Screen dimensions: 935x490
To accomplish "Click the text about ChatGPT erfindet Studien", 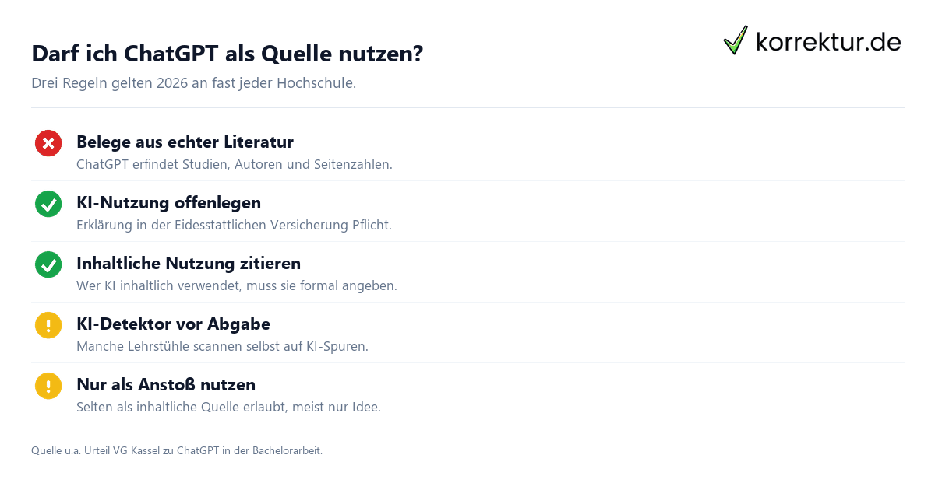I will tap(235, 165).
